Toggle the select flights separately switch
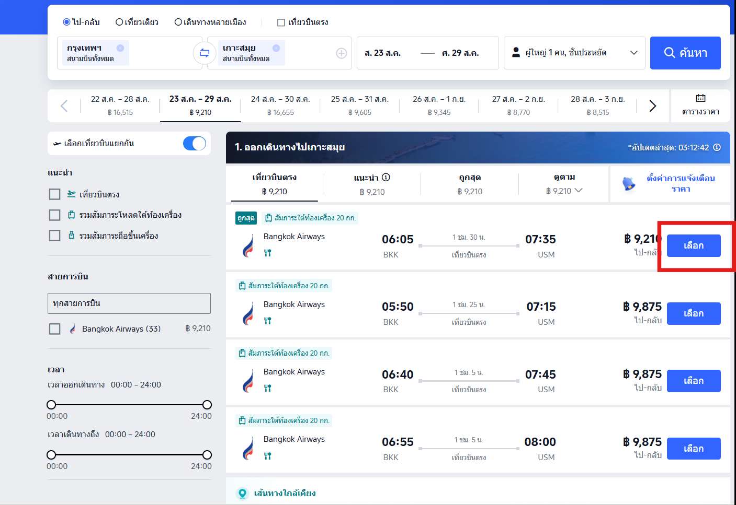 pyautogui.click(x=195, y=144)
